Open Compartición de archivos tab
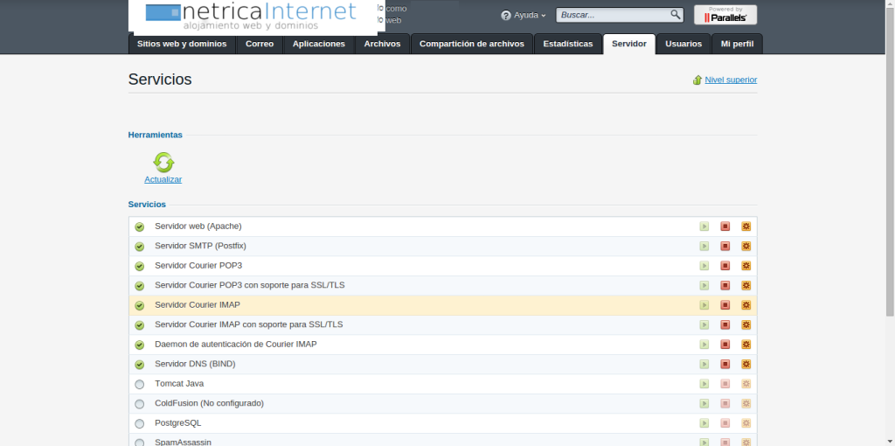Viewport: 895px width, 446px height. point(472,44)
